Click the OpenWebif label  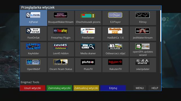pos(33,69)
